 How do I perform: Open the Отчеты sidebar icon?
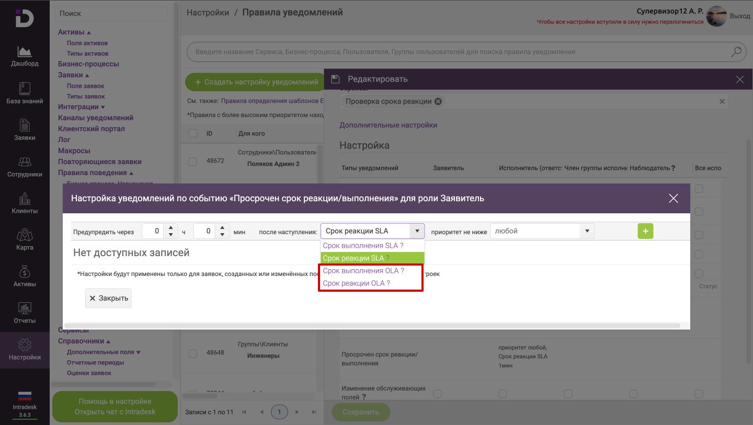coord(25,313)
